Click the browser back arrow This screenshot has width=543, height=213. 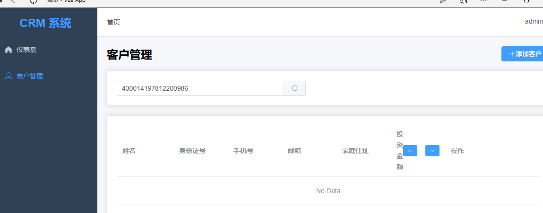[13, 1]
